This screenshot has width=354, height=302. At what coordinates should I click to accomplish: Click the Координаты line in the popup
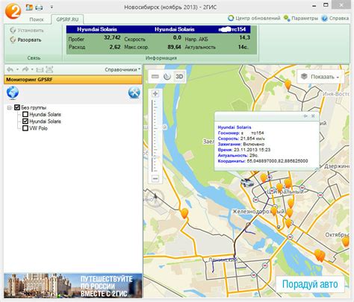pyautogui.click(x=263, y=161)
